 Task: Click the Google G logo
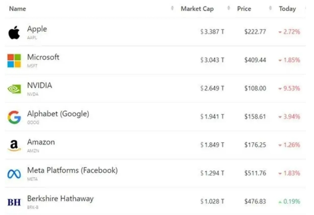pyautogui.click(x=14, y=117)
